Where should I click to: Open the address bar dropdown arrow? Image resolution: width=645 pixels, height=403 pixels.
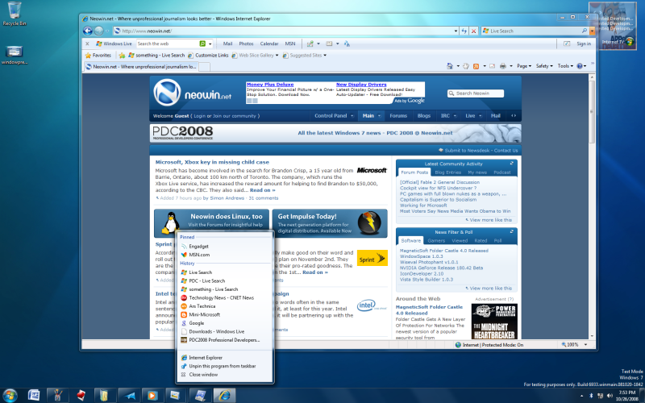click(x=456, y=31)
